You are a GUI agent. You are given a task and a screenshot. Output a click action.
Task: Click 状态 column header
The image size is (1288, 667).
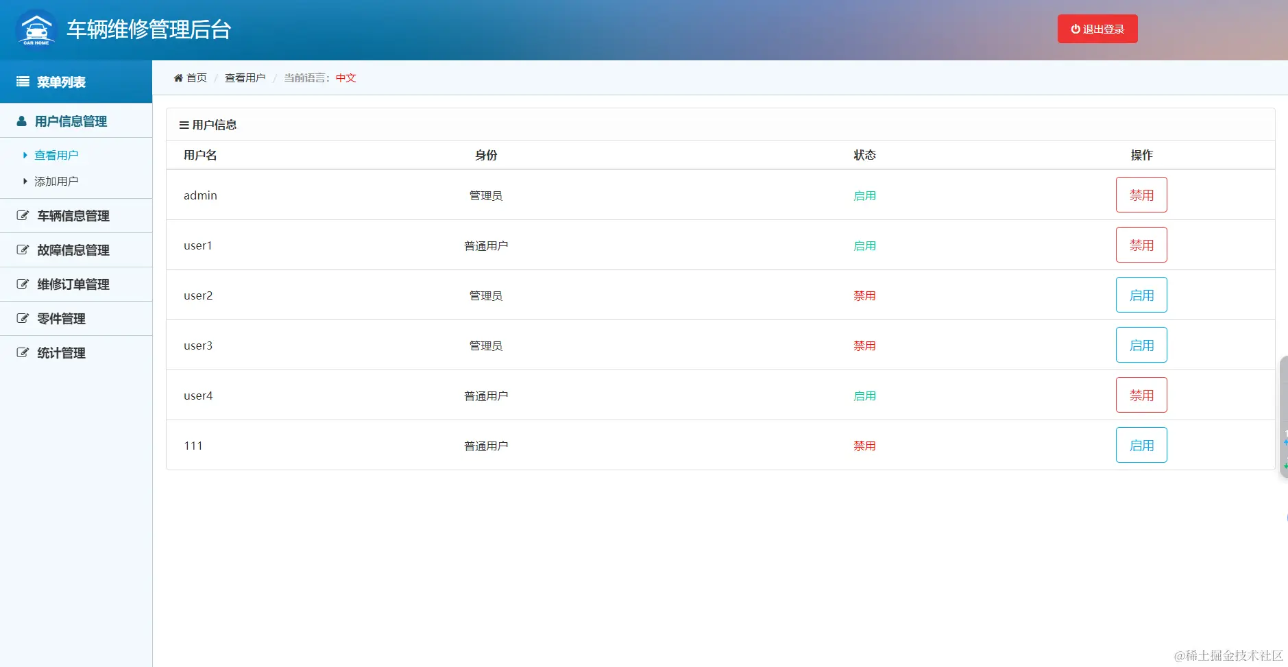click(x=864, y=155)
